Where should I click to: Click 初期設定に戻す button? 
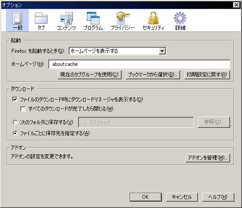pos(207,75)
